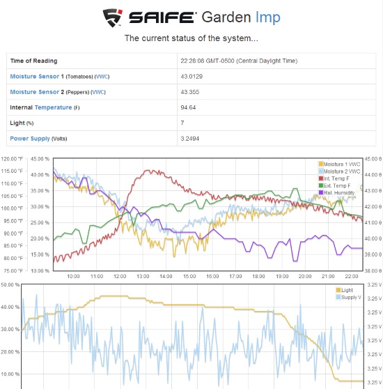Click the VWC link beside Peppers
The height and width of the screenshot is (389, 383).
click(98, 92)
